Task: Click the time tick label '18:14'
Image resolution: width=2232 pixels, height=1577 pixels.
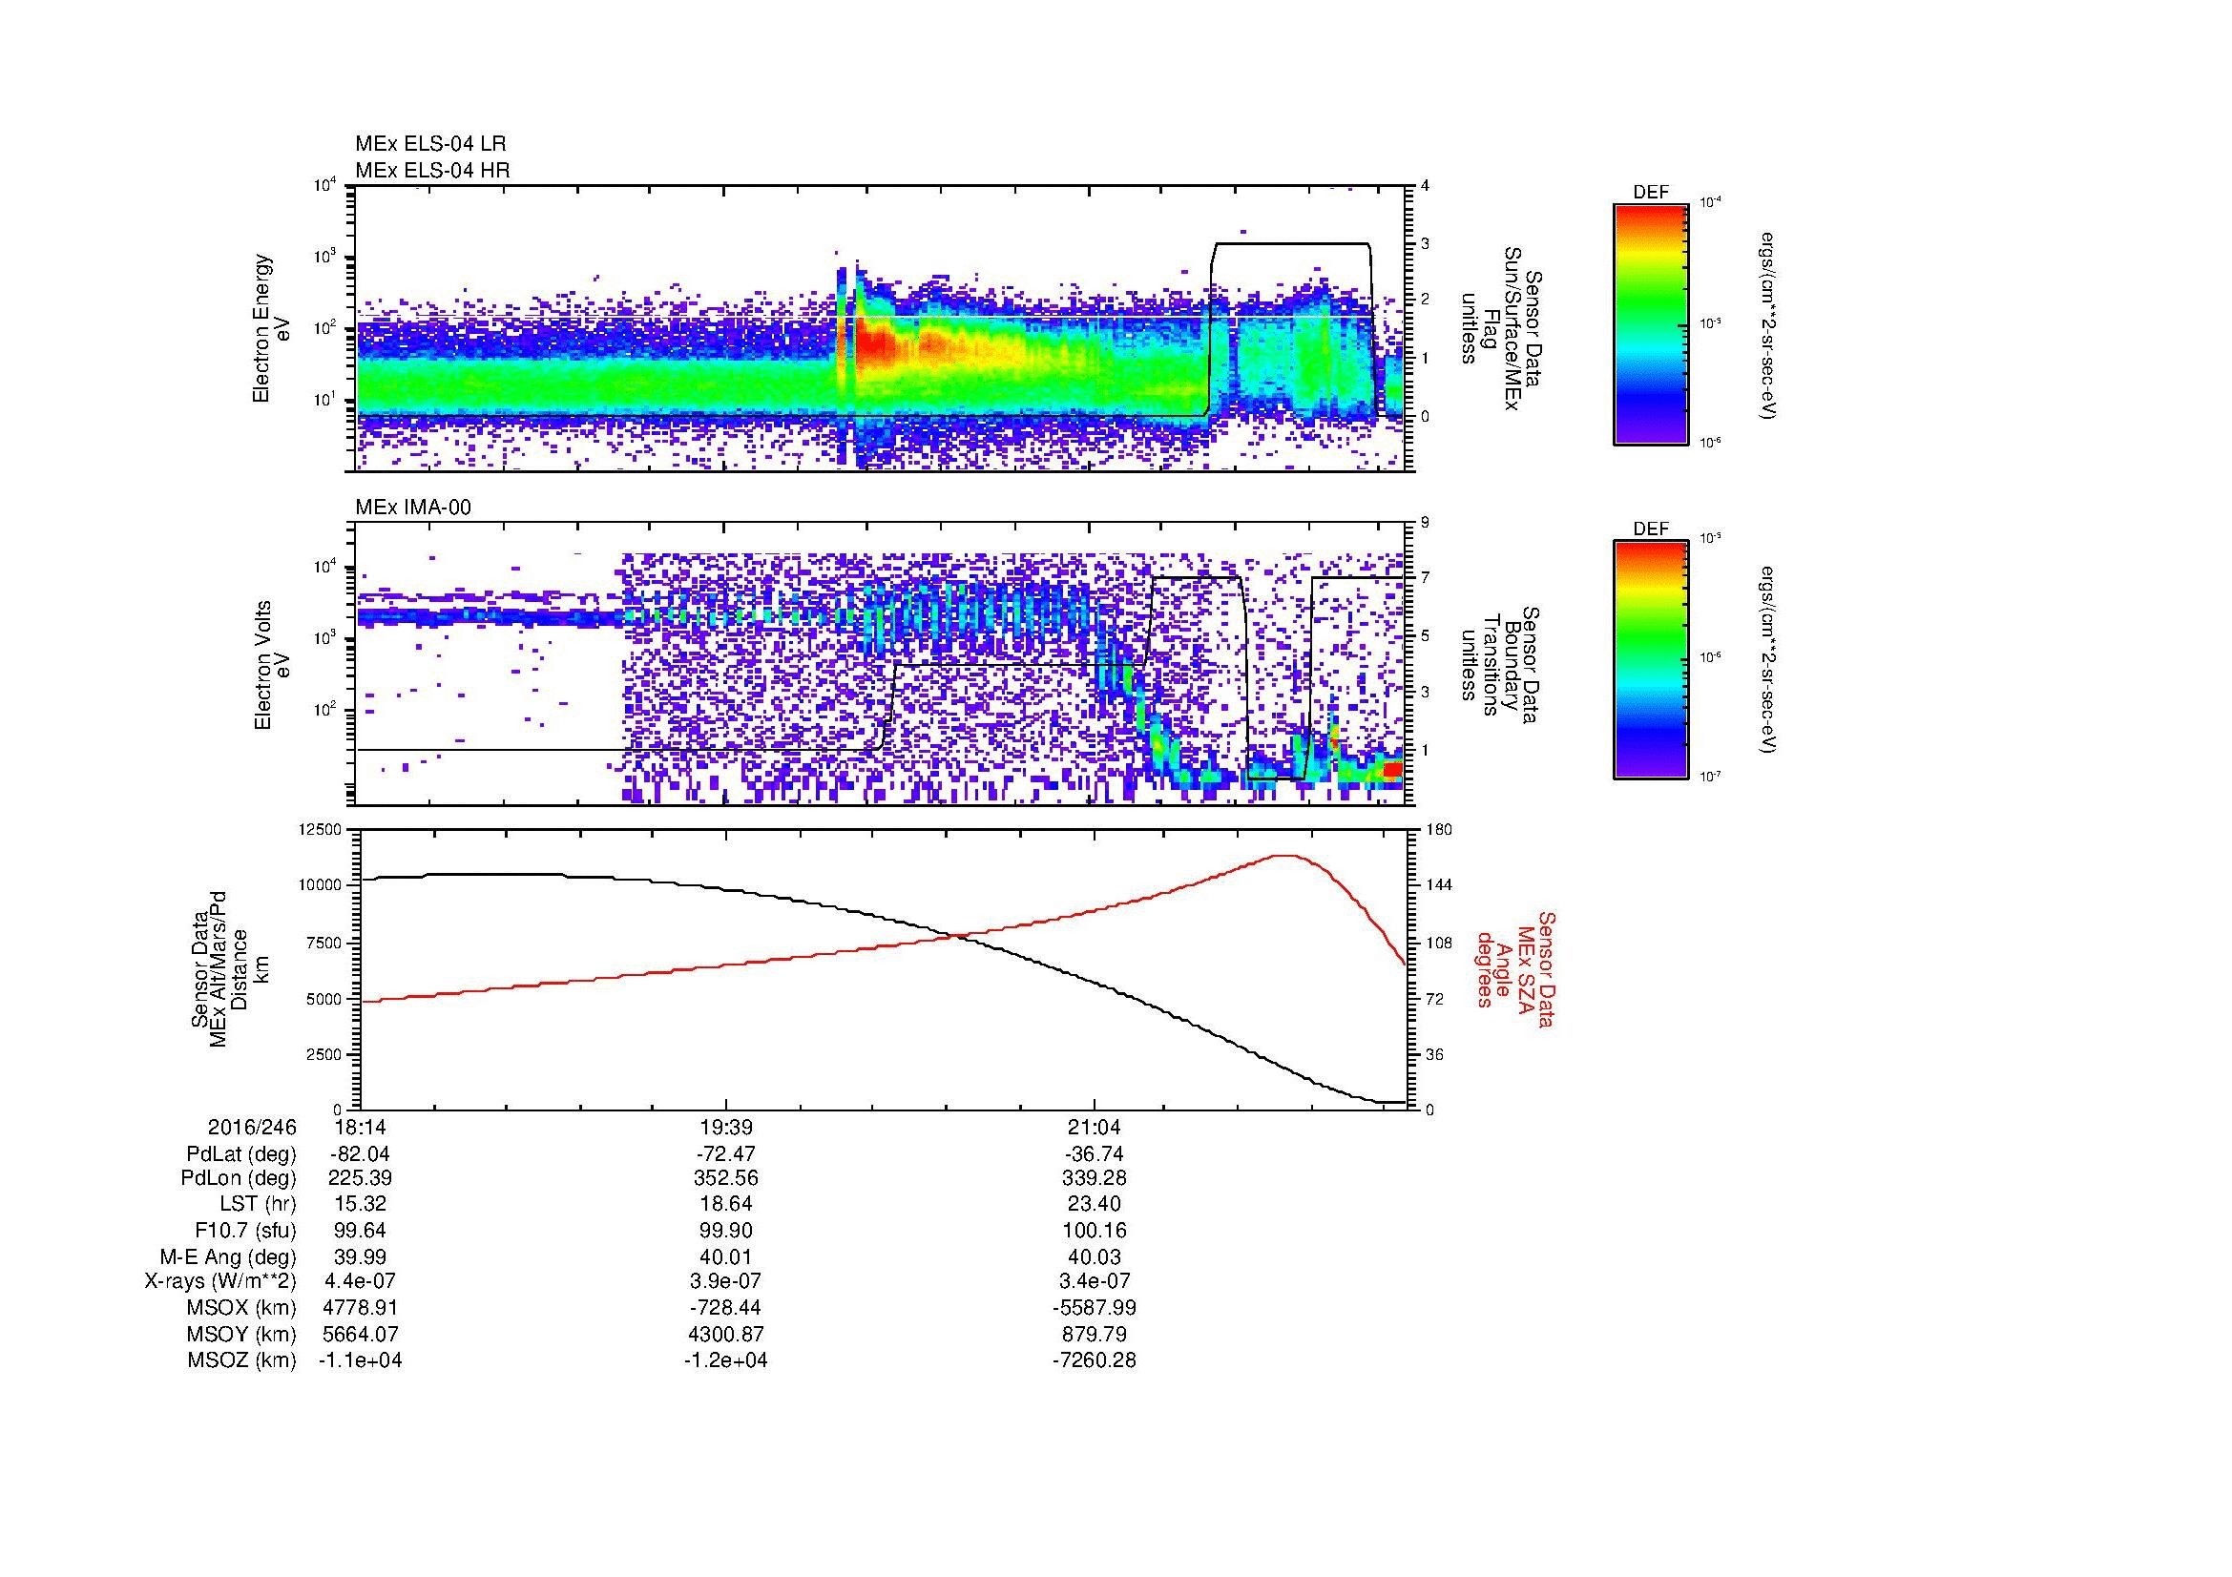Action: tap(361, 1127)
